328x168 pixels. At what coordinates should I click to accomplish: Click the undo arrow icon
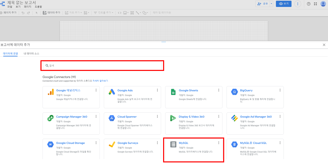pos(23,13)
